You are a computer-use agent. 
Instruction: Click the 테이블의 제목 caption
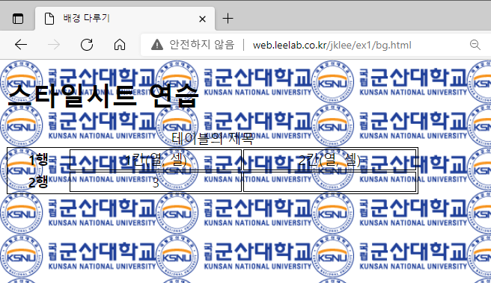click(x=213, y=138)
